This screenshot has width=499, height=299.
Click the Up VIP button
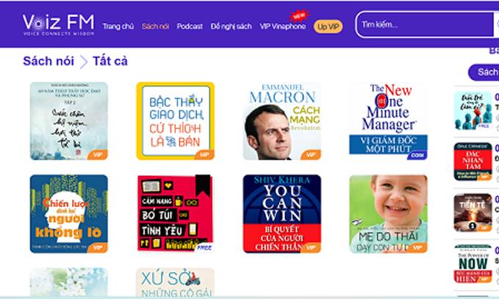coord(328,26)
